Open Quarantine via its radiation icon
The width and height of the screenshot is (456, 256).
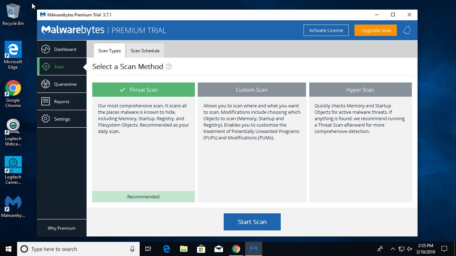coord(46,84)
